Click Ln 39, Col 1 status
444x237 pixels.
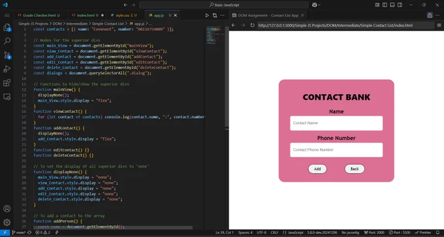coord(225,232)
